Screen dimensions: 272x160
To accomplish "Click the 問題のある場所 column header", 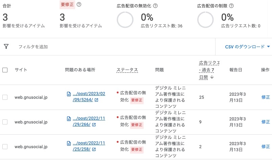I will click(x=80, y=70).
